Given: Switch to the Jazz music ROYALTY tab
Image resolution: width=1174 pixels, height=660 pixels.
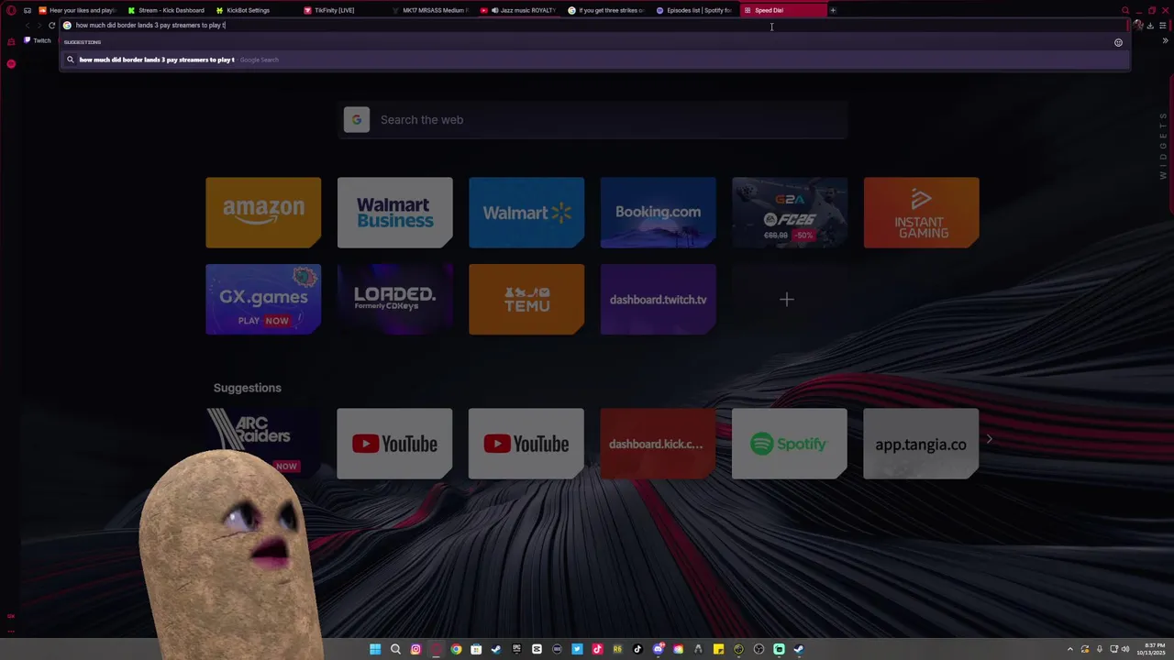Looking at the screenshot, I should coord(518,10).
